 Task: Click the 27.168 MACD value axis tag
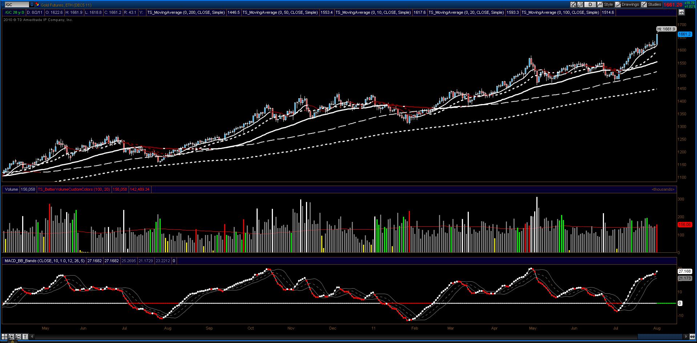pyautogui.click(x=685, y=271)
